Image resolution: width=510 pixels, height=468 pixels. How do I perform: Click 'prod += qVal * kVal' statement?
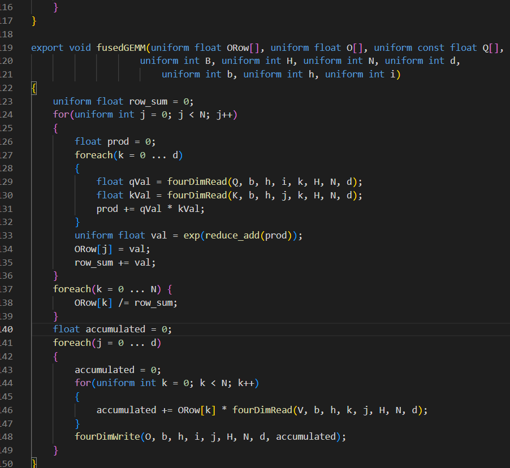click(150, 209)
